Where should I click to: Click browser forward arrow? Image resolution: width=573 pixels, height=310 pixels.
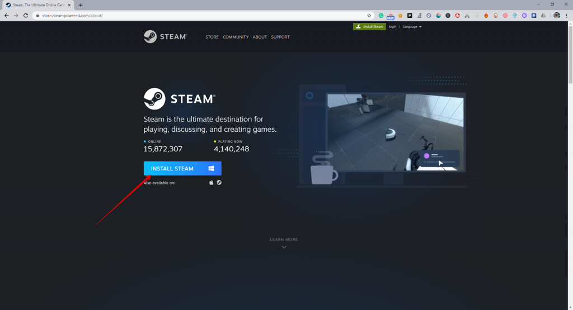point(16,15)
